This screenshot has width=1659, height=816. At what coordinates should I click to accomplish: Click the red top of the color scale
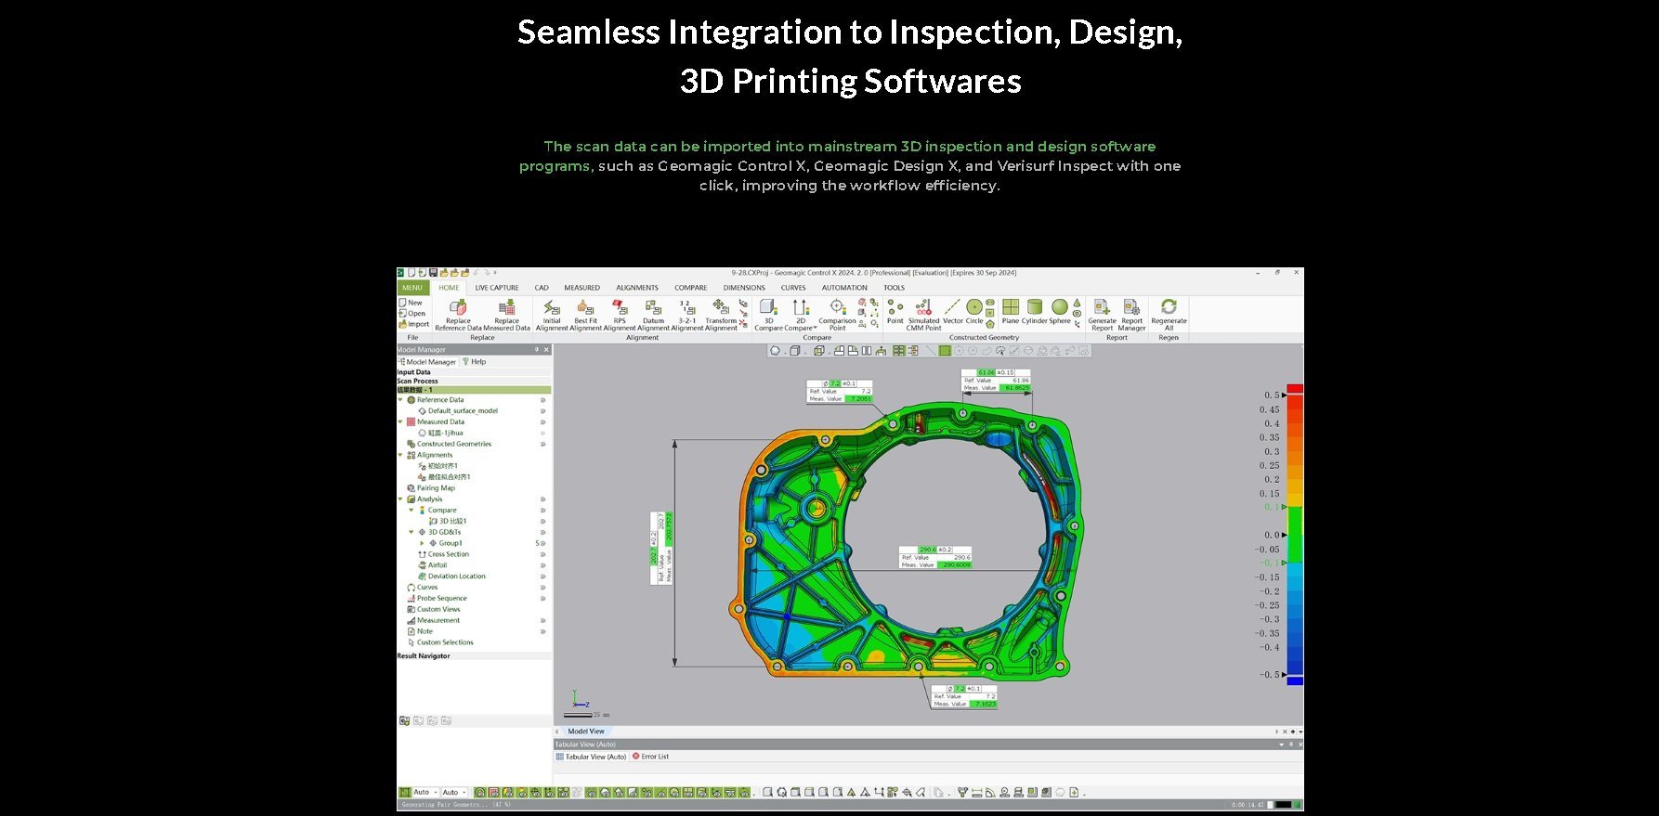tap(1294, 389)
